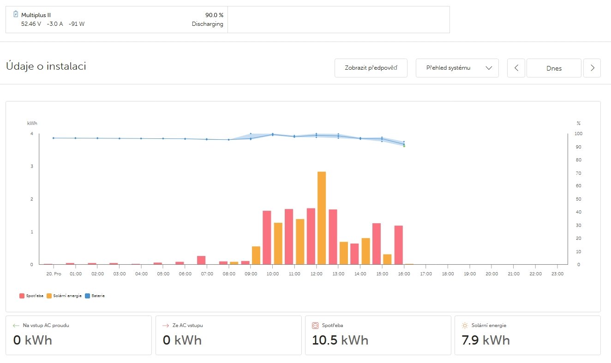Click the green arrow icon for AC input export
This screenshot has height=363, width=611.
point(17,325)
